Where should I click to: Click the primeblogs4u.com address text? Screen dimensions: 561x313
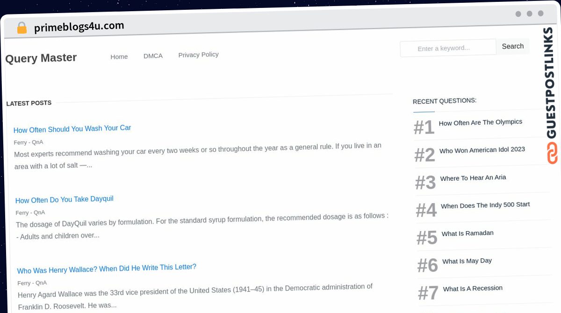(x=79, y=27)
